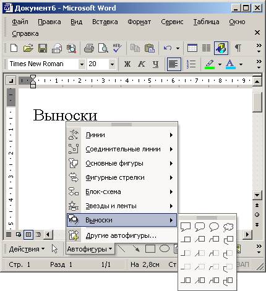Switch to Print Layout view button
The height and width of the screenshot is (291, 266).
click(28, 235)
